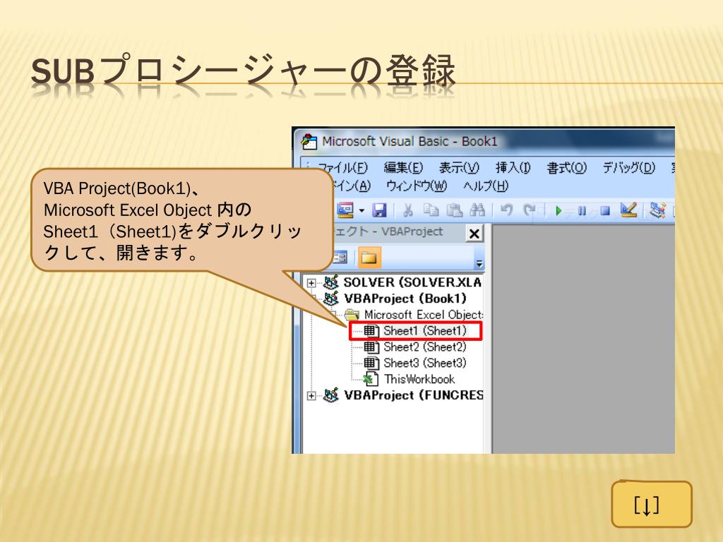Image resolution: width=723 pixels, height=542 pixels.
Task: Open project pane toolbar options chevron
Action: pyautogui.click(x=479, y=263)
